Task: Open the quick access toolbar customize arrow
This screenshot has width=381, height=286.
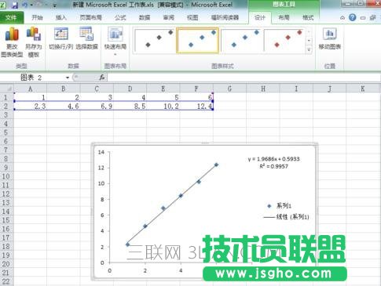Action: click(54, 5)
